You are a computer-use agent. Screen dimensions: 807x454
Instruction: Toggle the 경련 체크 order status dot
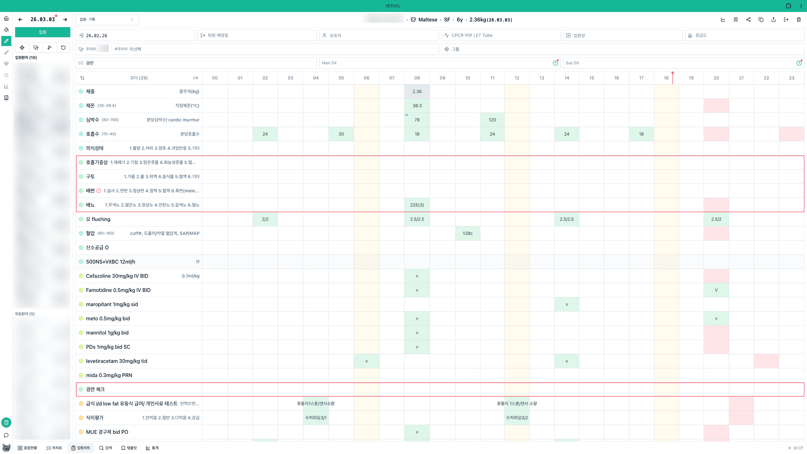[x=81, y=389]
